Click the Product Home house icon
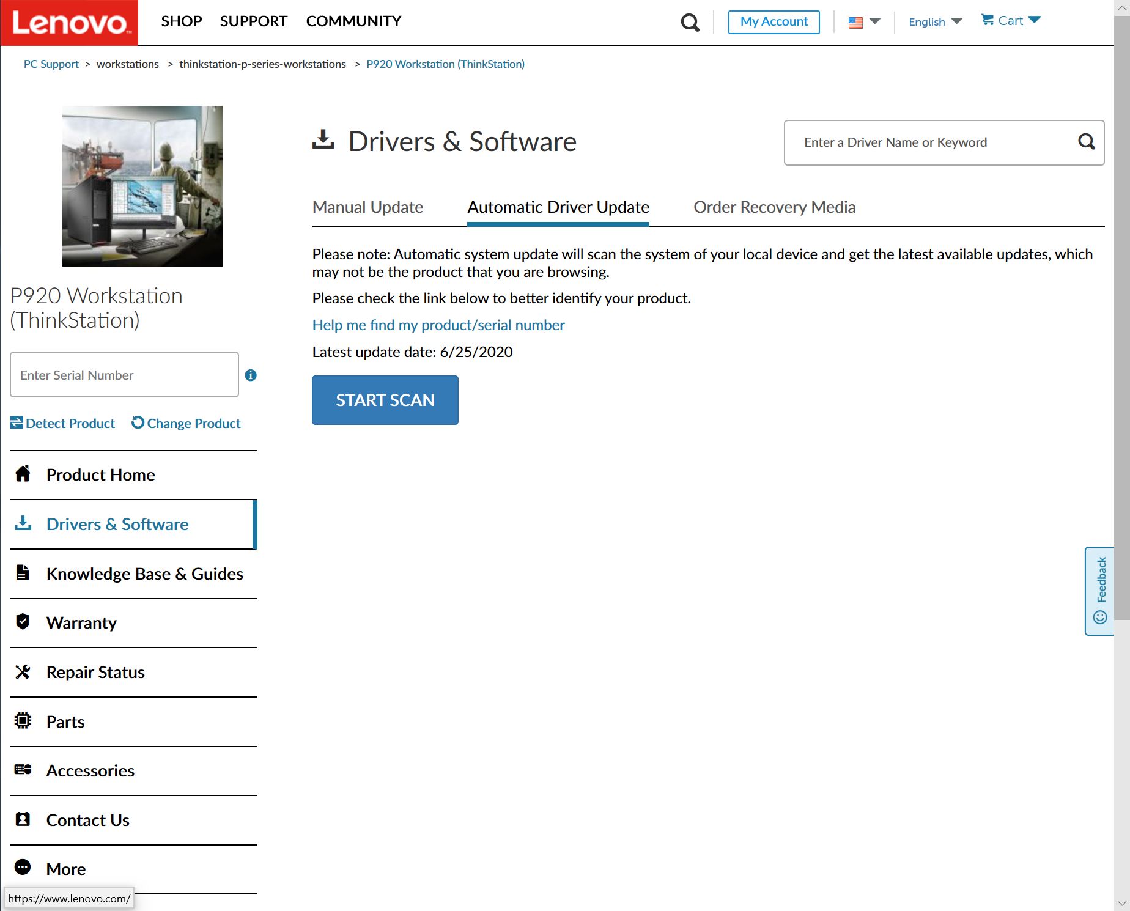This screenshot has width=1130, height=911. 23,474
